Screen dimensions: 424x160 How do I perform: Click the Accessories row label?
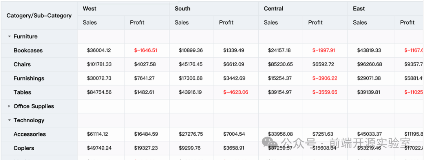pos(29,134)
